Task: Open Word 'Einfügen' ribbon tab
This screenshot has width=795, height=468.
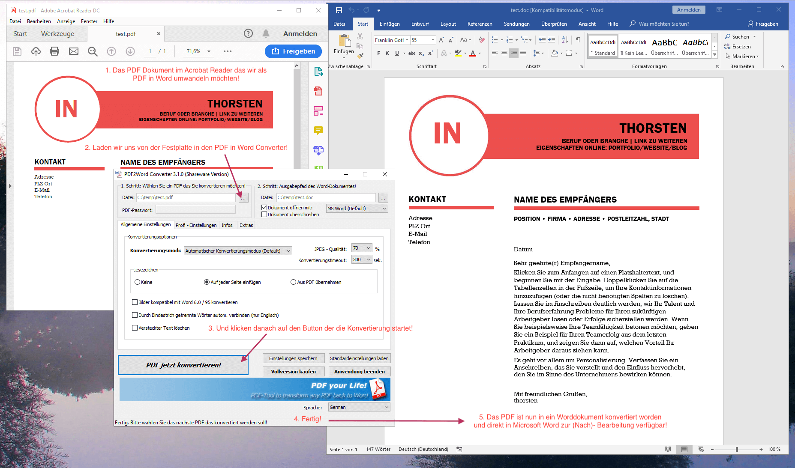Action: [390, 24]
